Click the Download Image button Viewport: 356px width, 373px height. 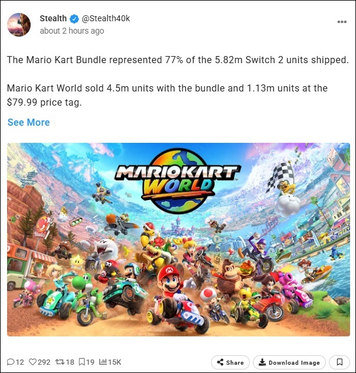289,362
